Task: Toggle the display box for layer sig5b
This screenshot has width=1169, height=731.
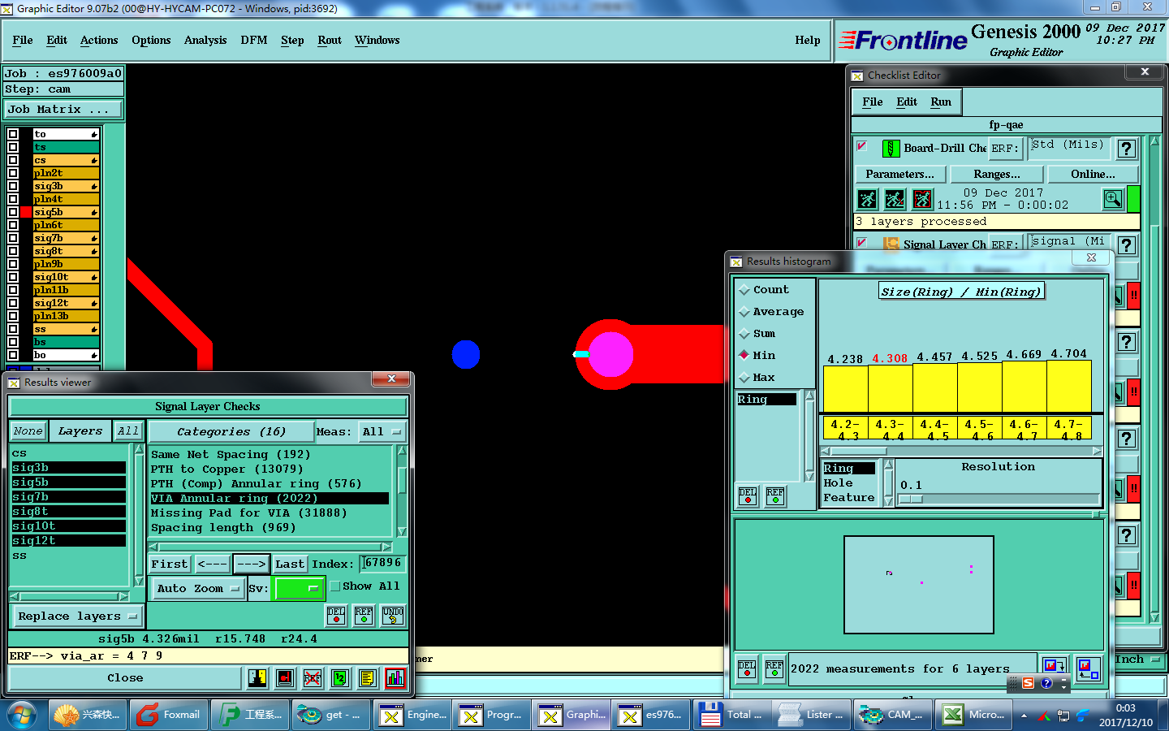Action: 13,212
